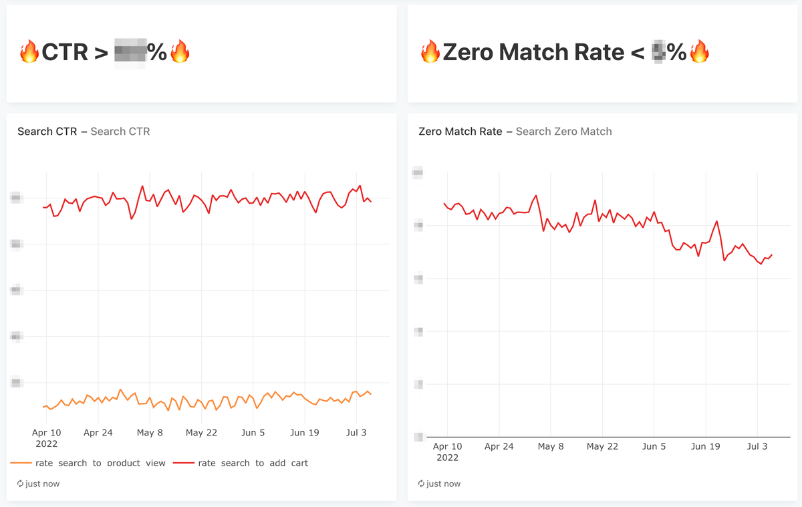Click the refresh icon under Search CTR chart
The height and width of the screenshot is (507, 802).
pyautogui.click(x=21, y=484)
